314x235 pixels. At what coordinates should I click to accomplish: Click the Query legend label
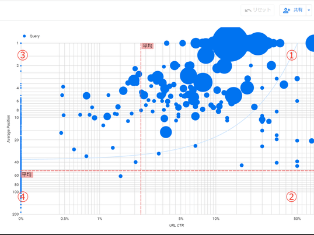click(34, 36)
